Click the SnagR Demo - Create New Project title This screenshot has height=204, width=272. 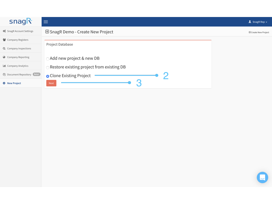coord(81,32)
